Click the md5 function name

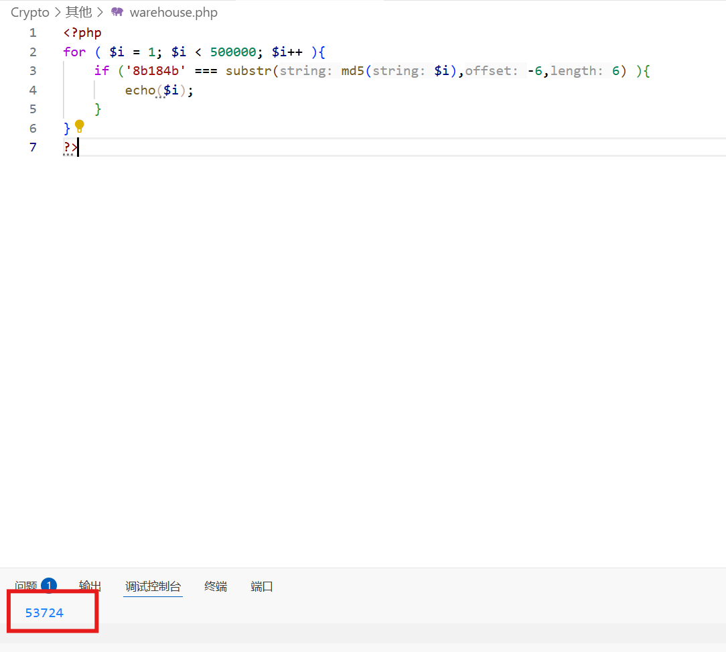click(353, 71)
